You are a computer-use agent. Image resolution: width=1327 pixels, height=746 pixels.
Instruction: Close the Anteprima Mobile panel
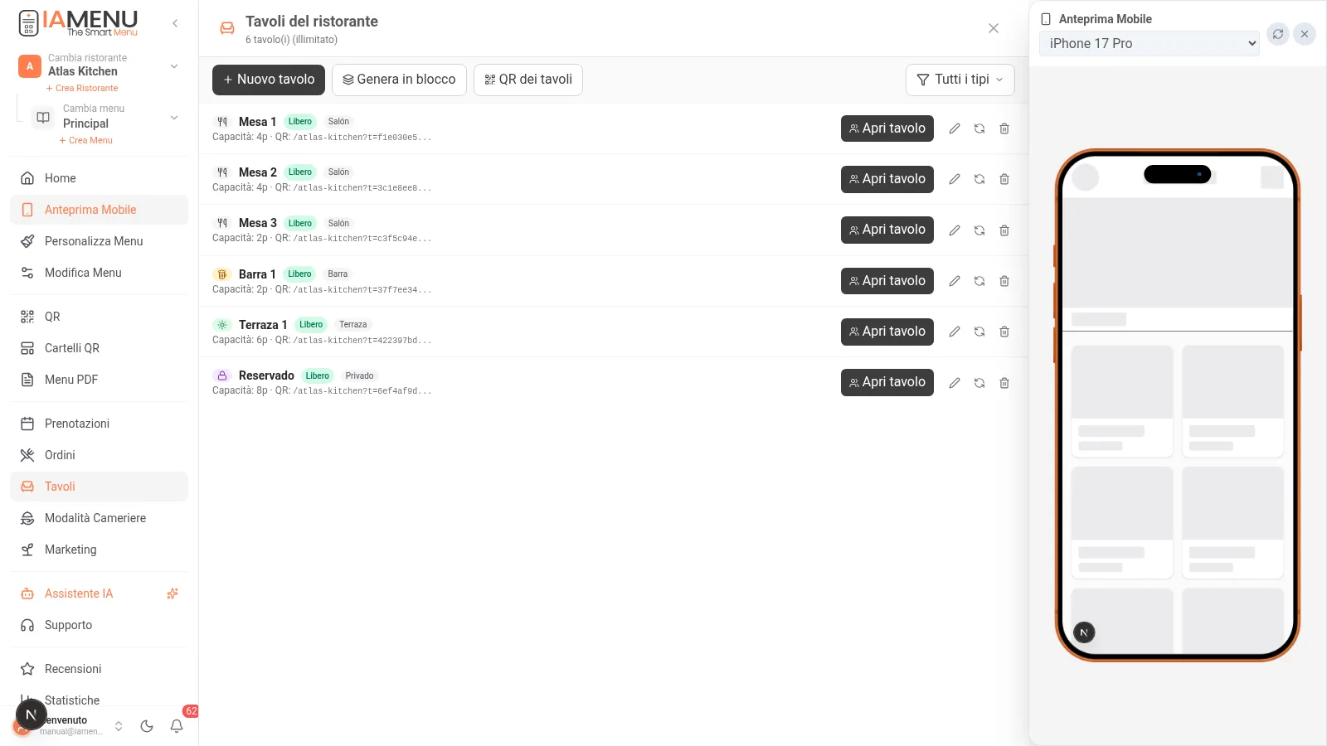1305,34
